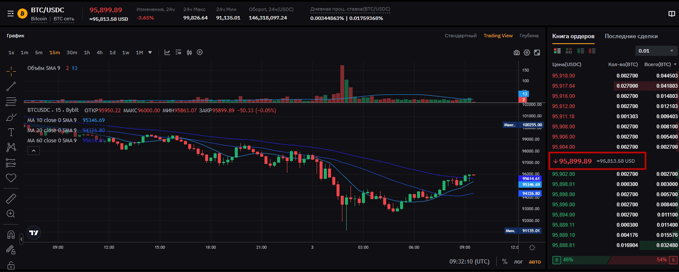679x272 pixels.
Task: Open the indicators visibility list icon
Action: click(x=178, y=53)
